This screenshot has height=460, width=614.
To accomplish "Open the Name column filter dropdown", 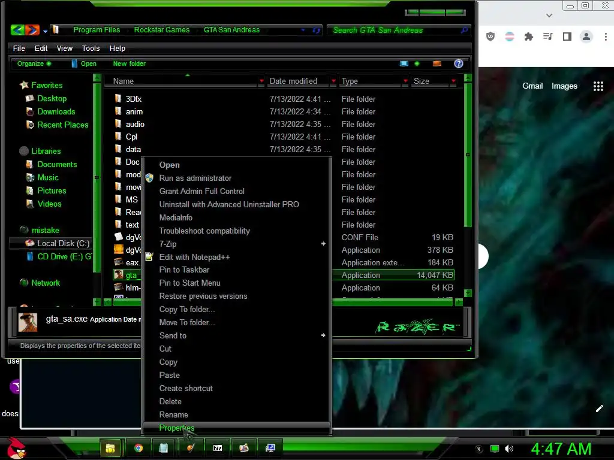I will tap(261, 81).
